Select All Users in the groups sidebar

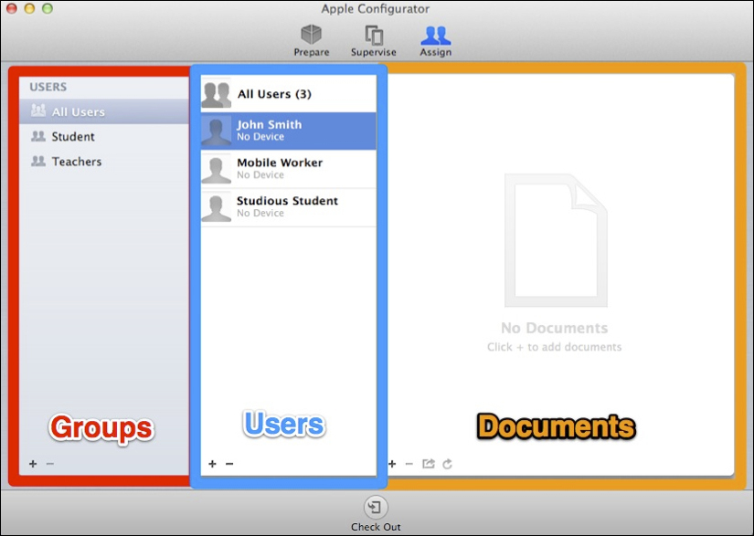pos(104,111)
